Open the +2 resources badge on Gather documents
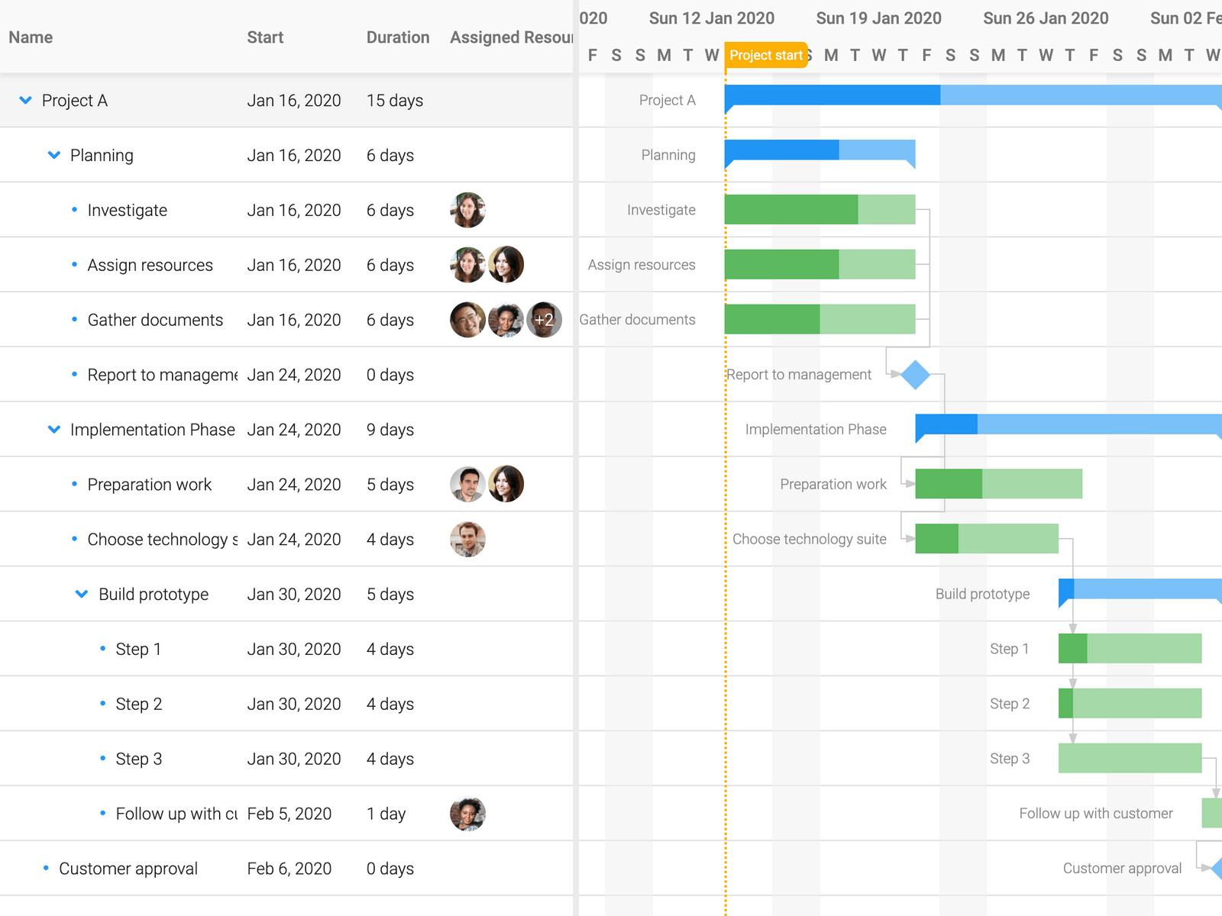The height and width of the screenshot is (916, 1222). (544, 320)
